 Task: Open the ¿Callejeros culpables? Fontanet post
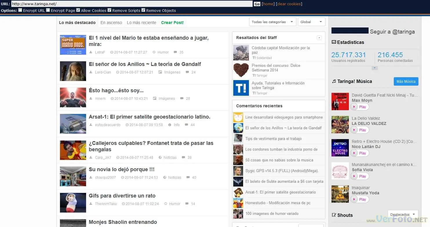(151, 146)
